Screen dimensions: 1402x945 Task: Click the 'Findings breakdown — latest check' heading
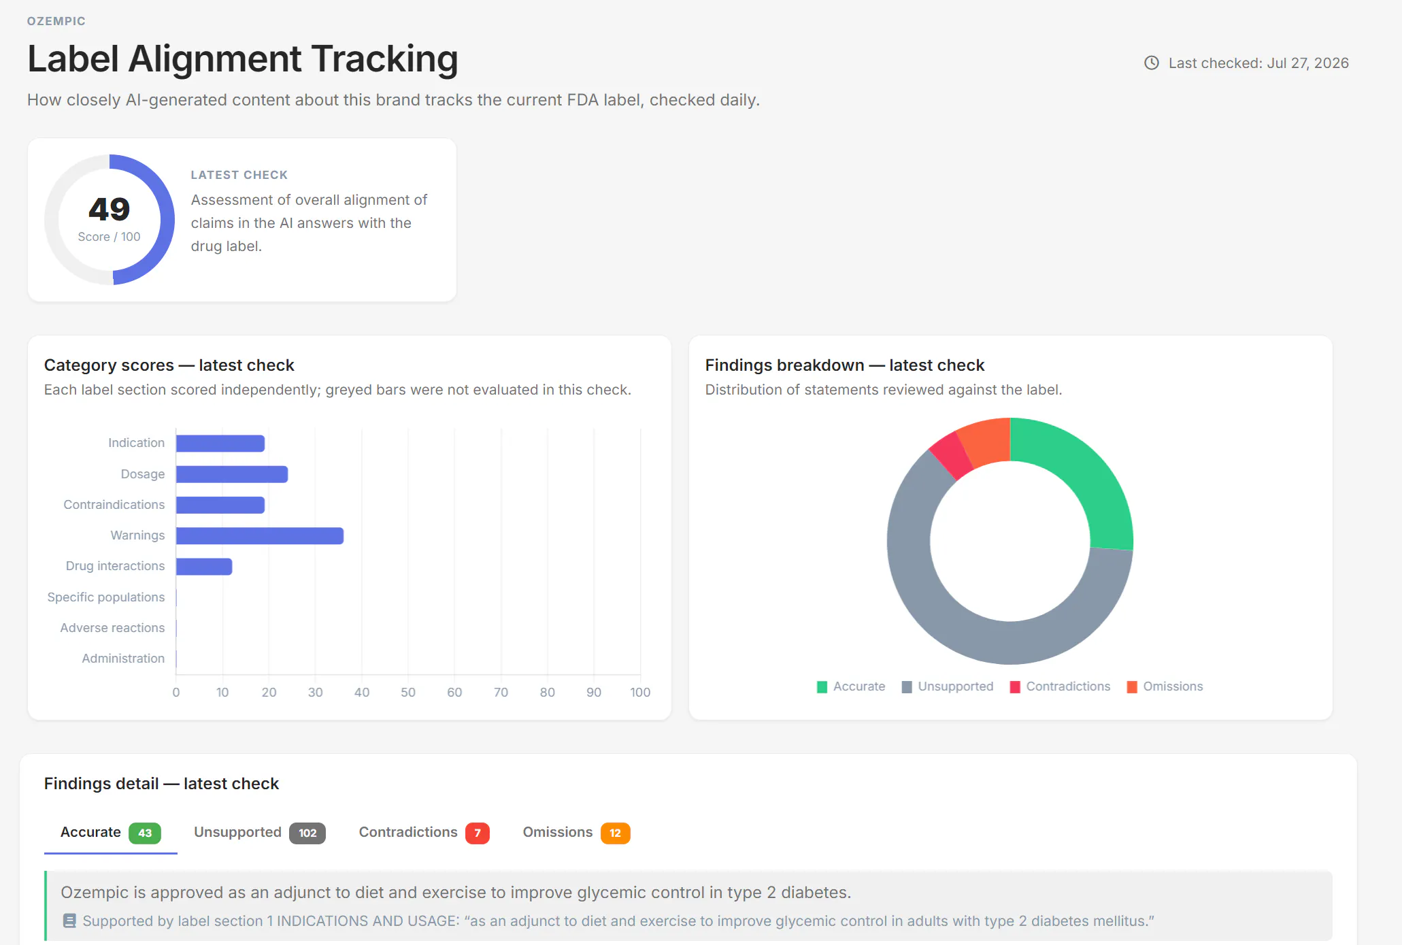845,365
